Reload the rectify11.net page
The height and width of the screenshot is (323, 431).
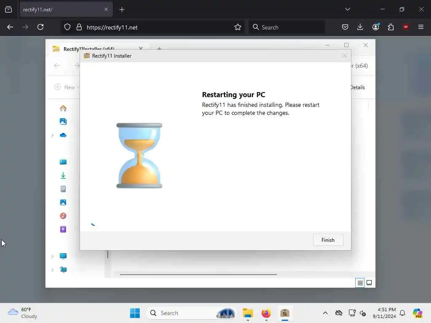coord(40,27)
